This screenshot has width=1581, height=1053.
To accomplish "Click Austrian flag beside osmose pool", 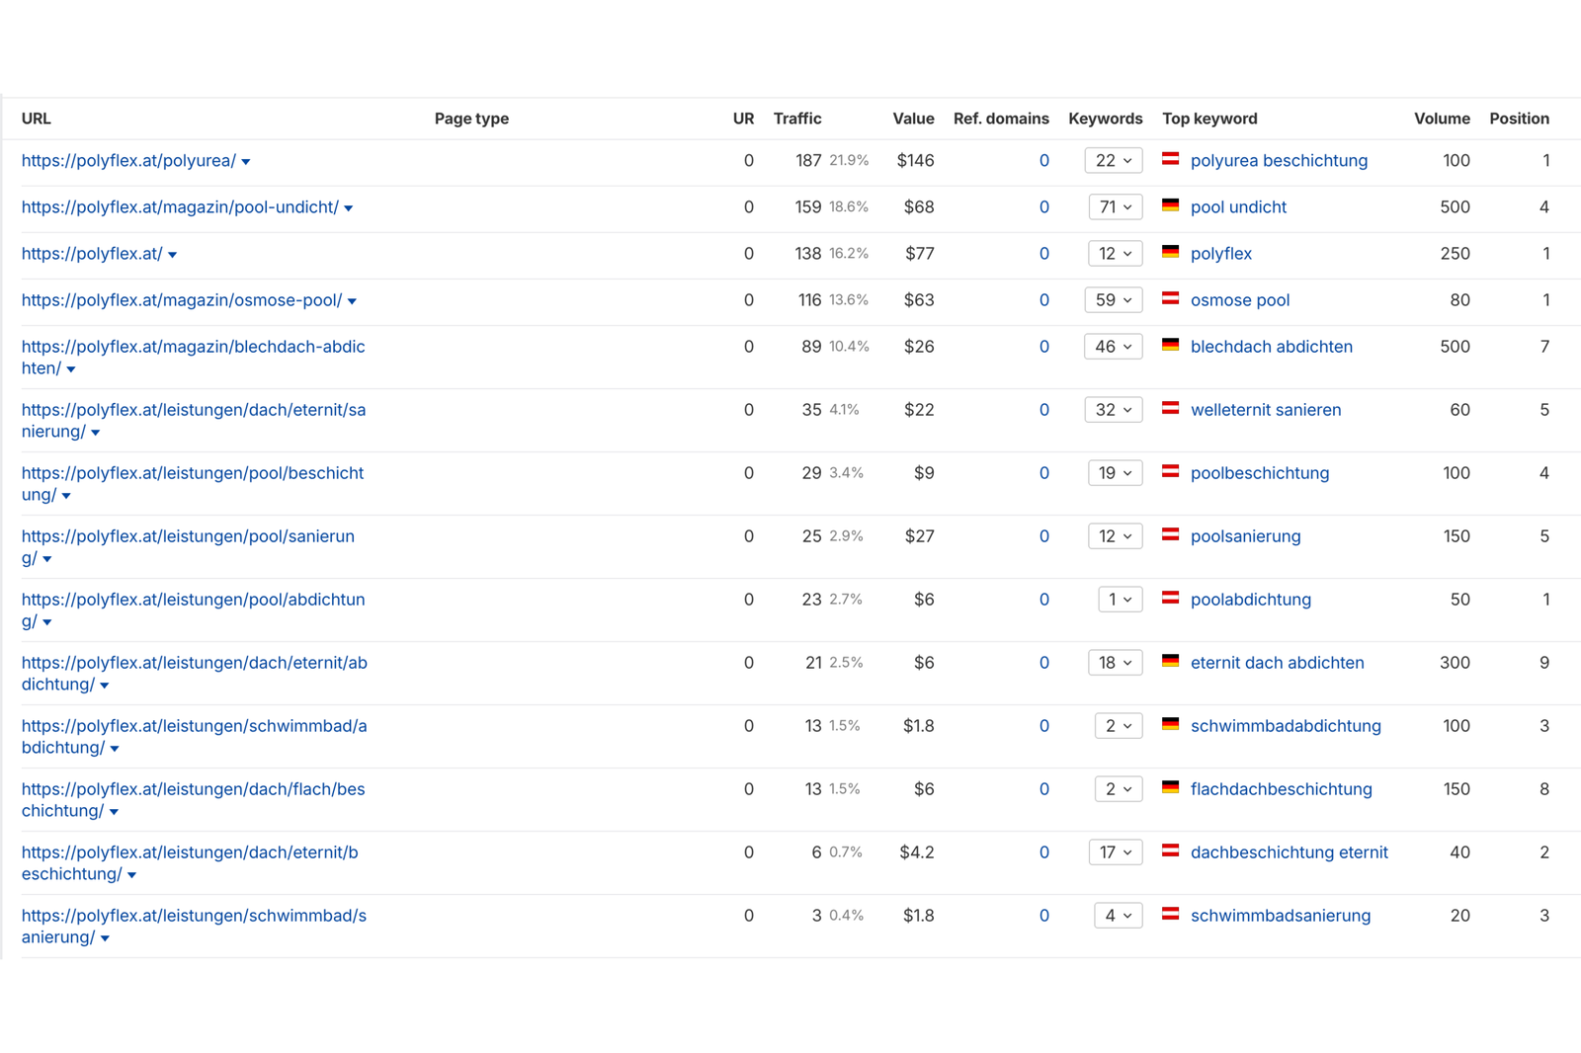I will click(x=1170, y=298).
